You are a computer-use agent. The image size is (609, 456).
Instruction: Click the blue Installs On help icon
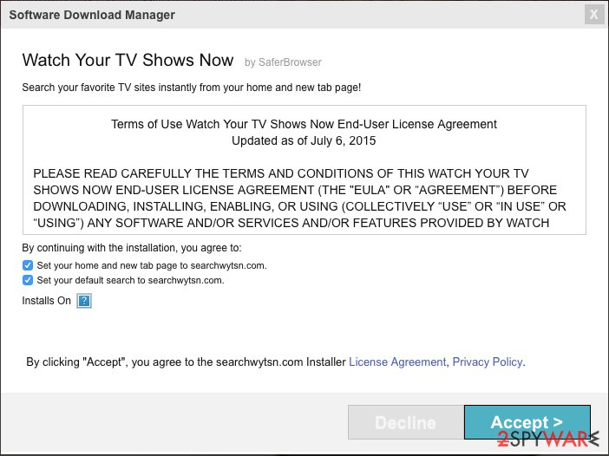click(x=84, y=301)
